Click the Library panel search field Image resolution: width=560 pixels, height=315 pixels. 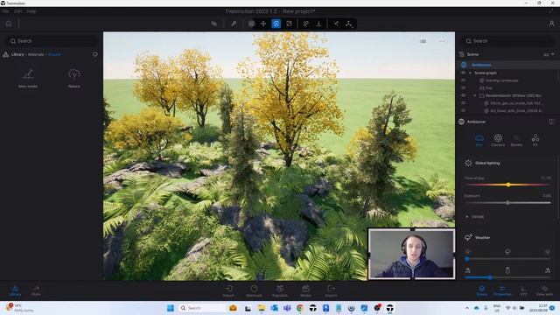click(51, 41)
